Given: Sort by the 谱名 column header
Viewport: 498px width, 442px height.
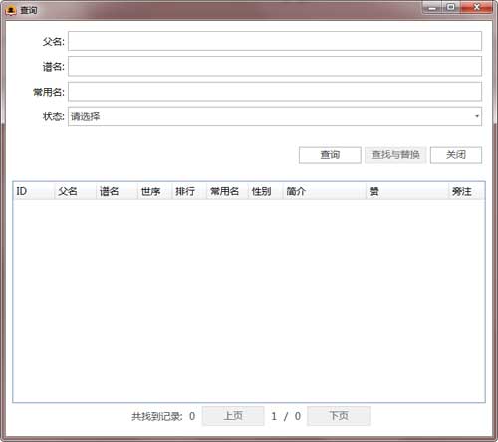Looking at the screenshot, I should point(117,191).
